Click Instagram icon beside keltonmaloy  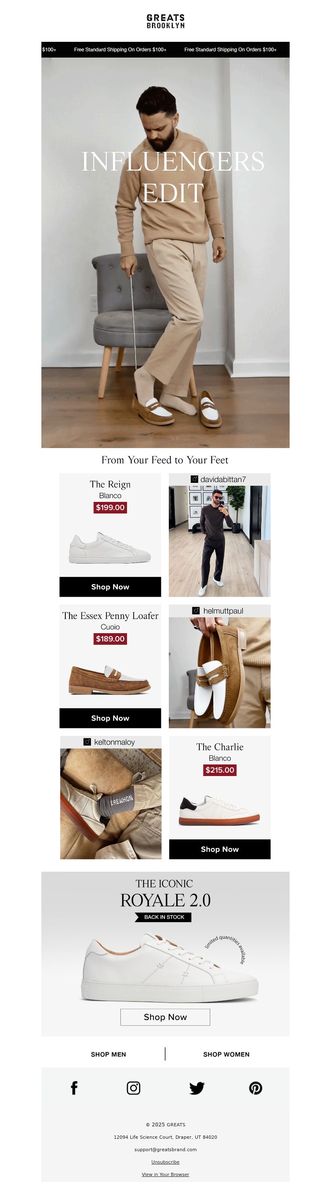pyautogui.click(x=87, y=742)
